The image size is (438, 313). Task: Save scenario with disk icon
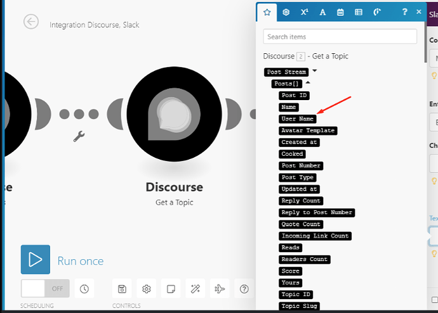[x=122, y=289]
